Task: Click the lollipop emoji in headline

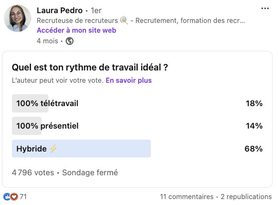Action: (x=124, y=20)
